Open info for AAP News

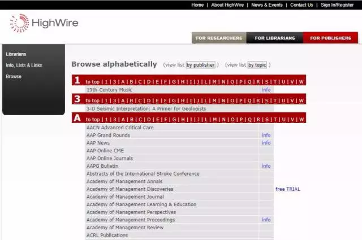pyautogui.click(x=266, y=143)
